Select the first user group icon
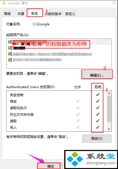This screenshot has width=118, height=169. coord(10,42)
